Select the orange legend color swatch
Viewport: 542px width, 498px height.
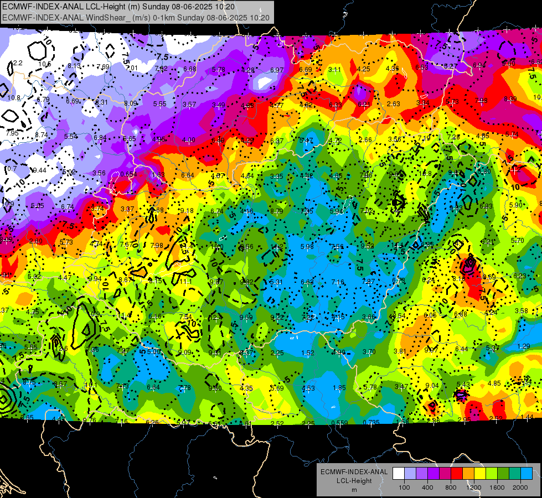click(468, 473)
